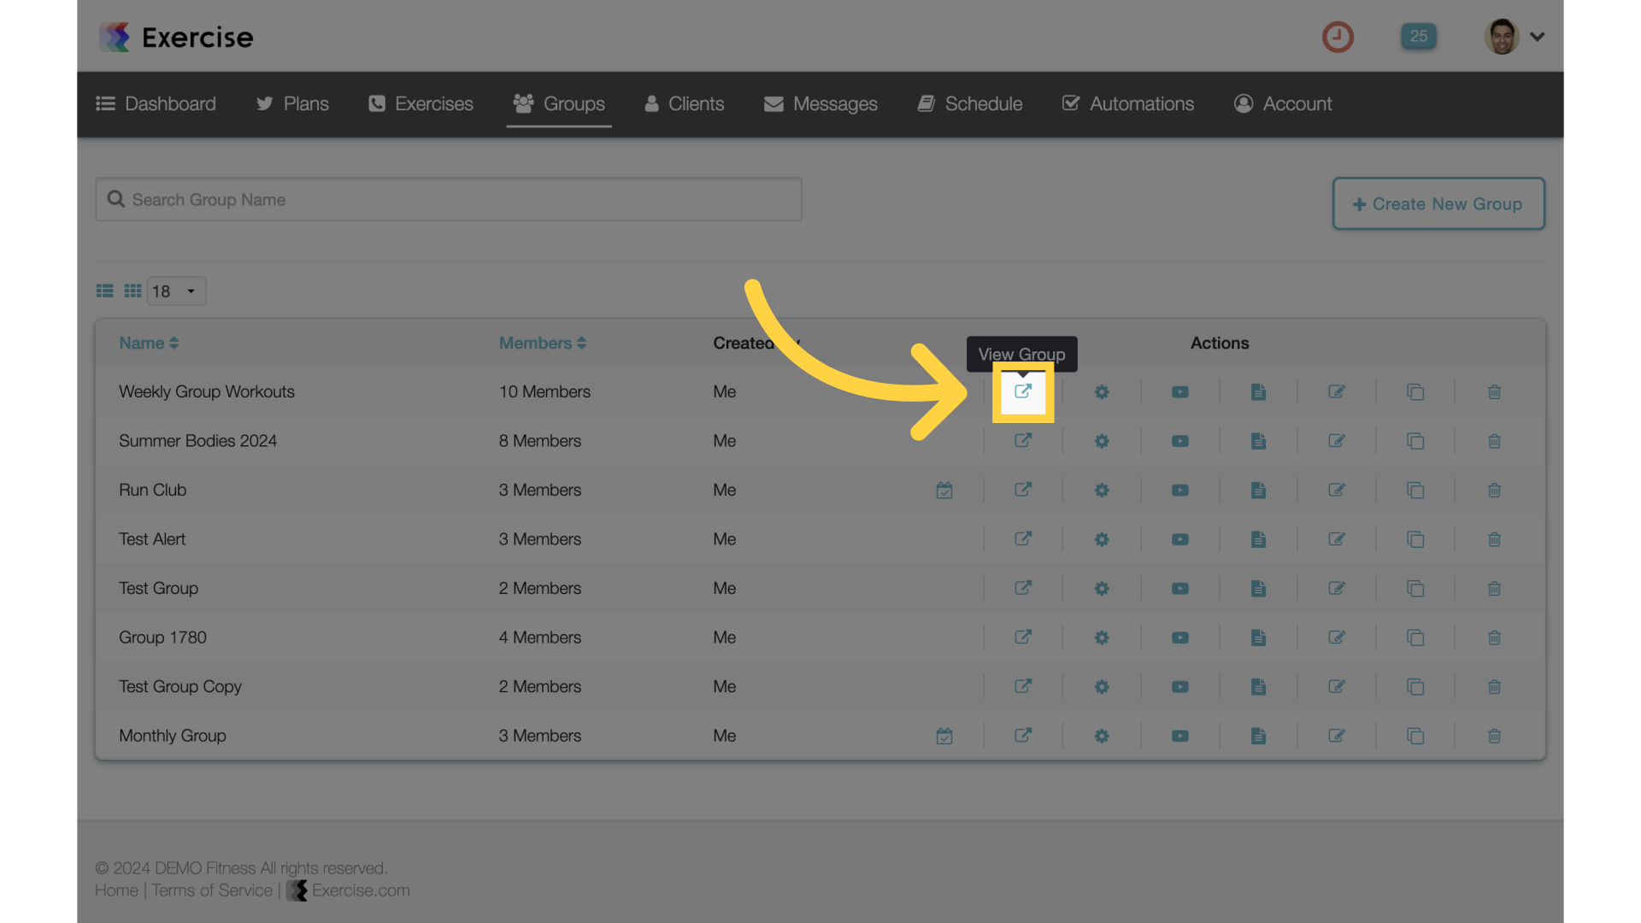
Task: Open document icon for Monthly Group
Action: click(x=1258, y=736)
